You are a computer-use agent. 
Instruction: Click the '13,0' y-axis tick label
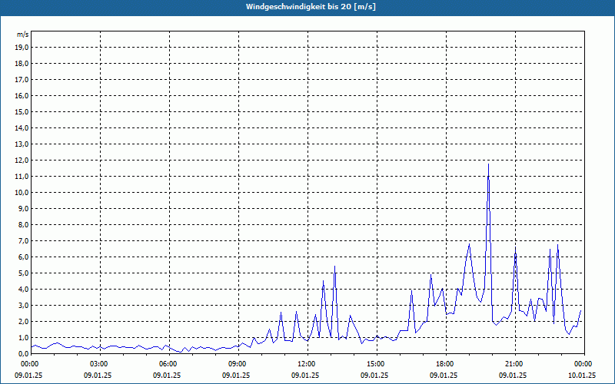[x=22, y=144]
